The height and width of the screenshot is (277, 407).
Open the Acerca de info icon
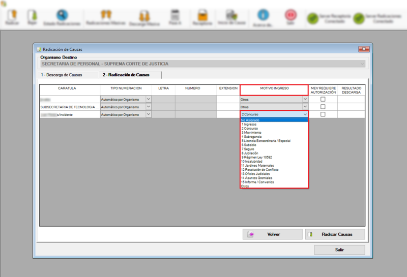click(x=263, y=15)
